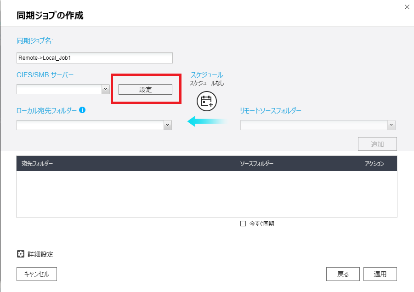Apply the job with the 適用 button

[x=380, y=274]
